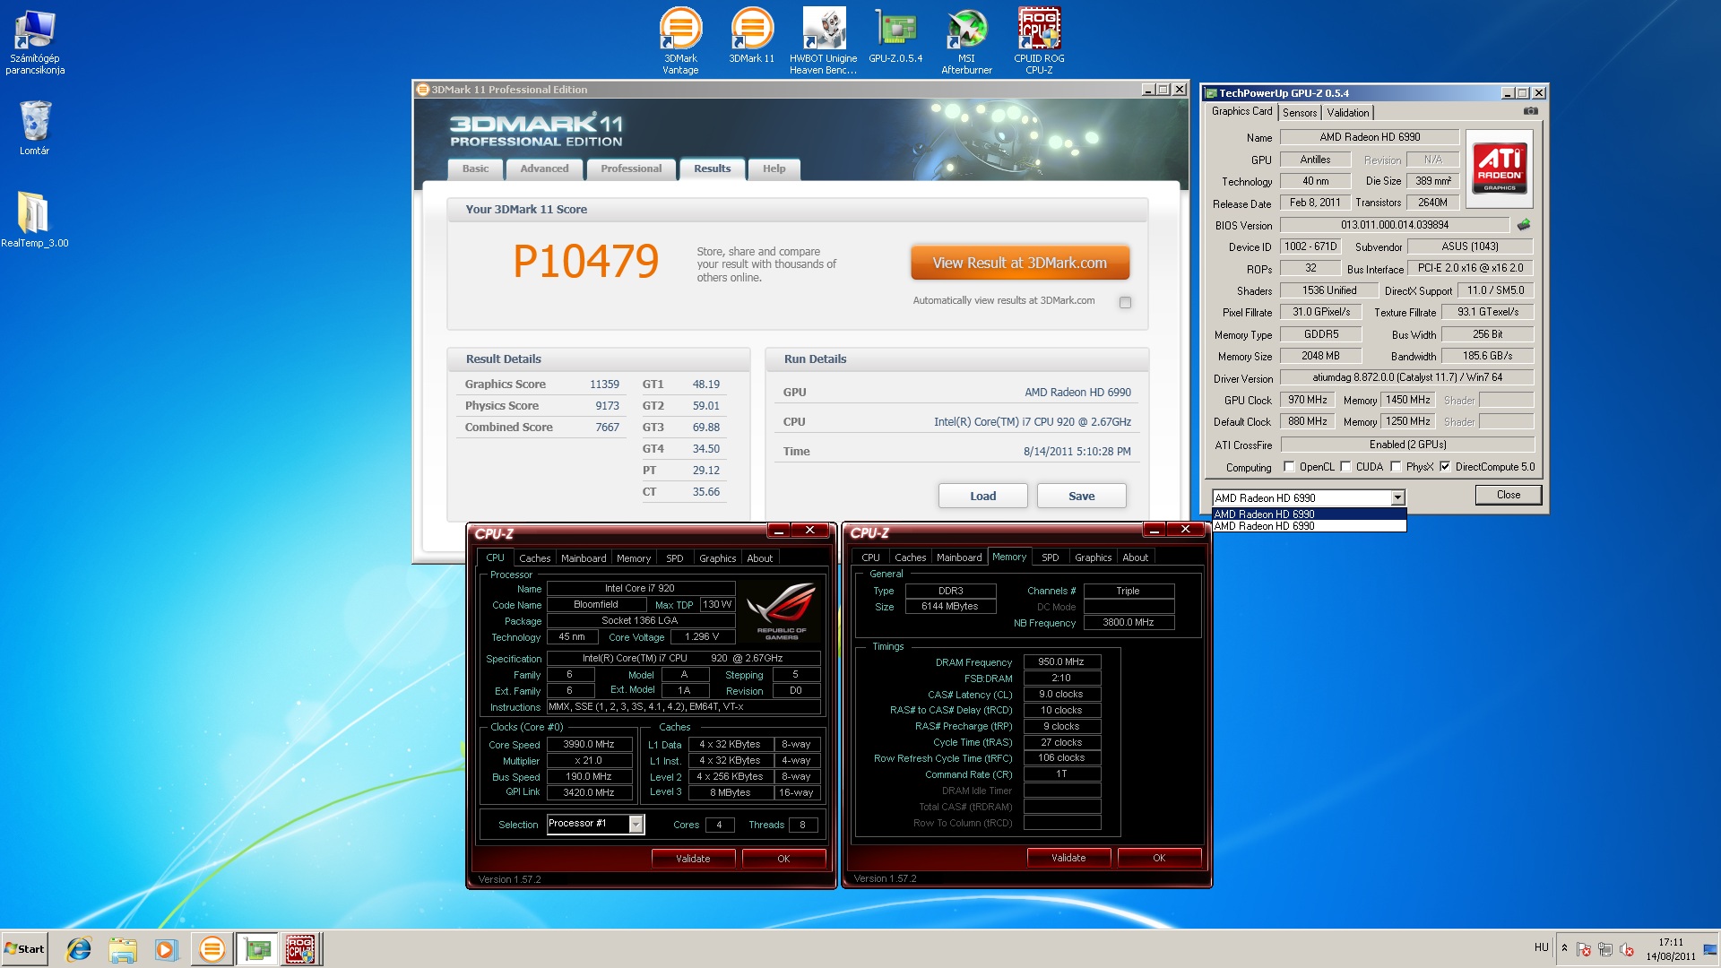Screen dimensions: 1721x968
Task: Click View Result at 3DMark.com button
Action: click(x=1019, y=263)
